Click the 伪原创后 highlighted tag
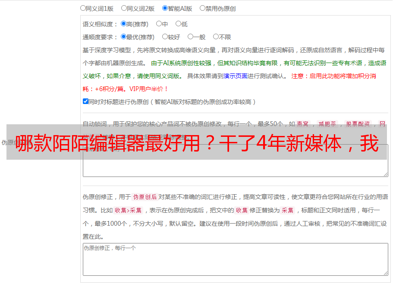Image resolution: width=393 pixels, height=284 pixels. [x=145, y=197]
